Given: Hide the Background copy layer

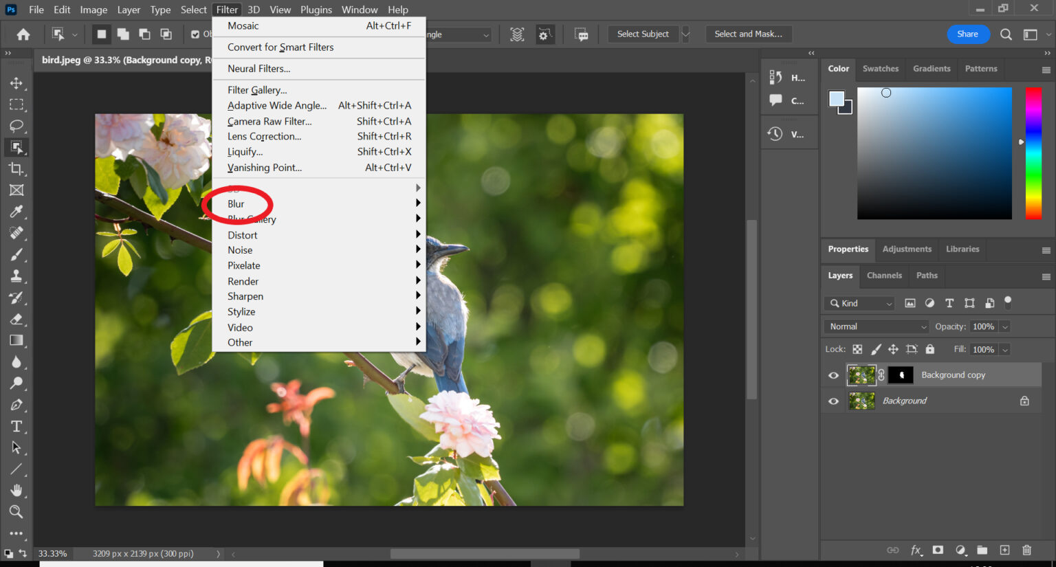Looking at the screenshot, I should pyautogui.click(x=833, y=375).
